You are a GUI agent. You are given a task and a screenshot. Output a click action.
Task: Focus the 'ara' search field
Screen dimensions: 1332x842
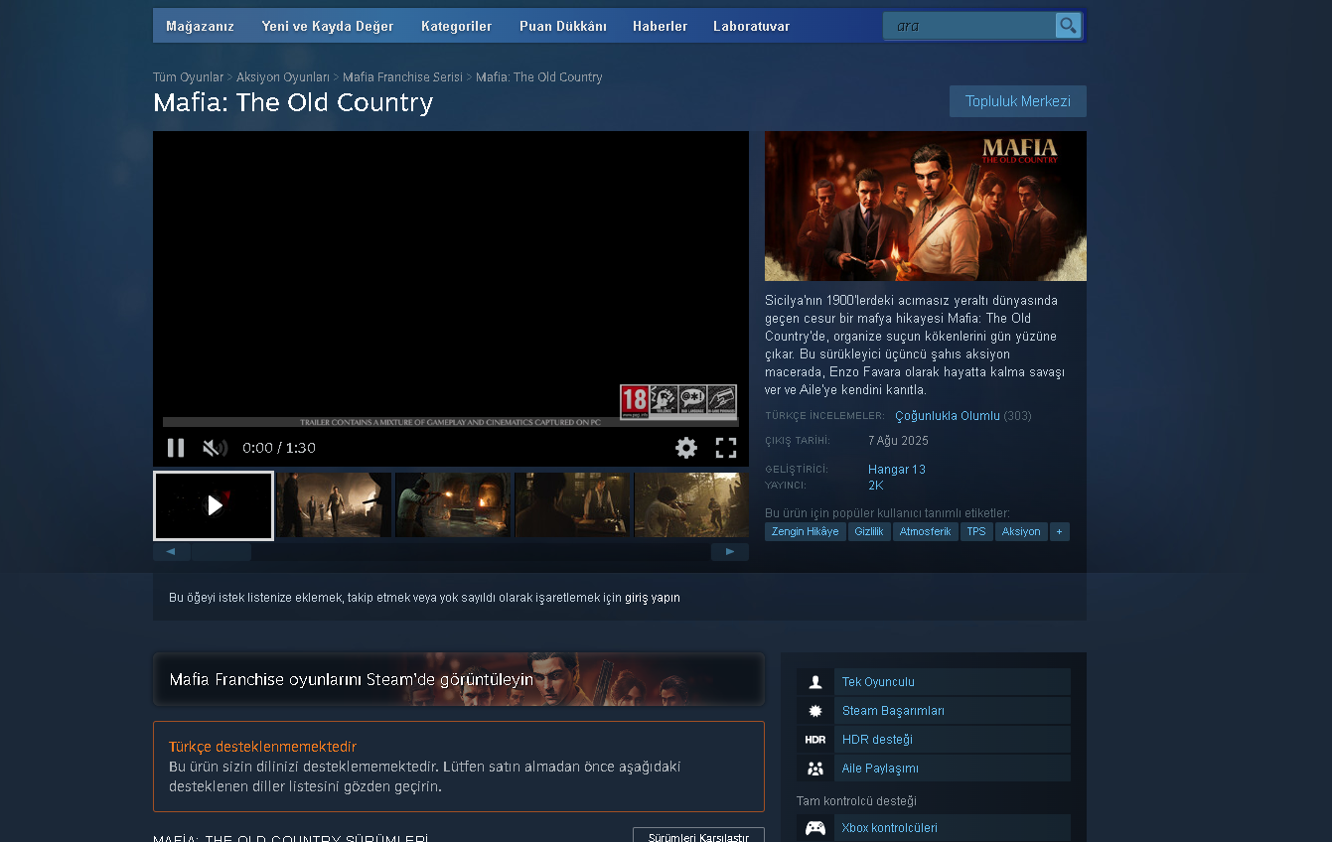click(x=970, y=26)
